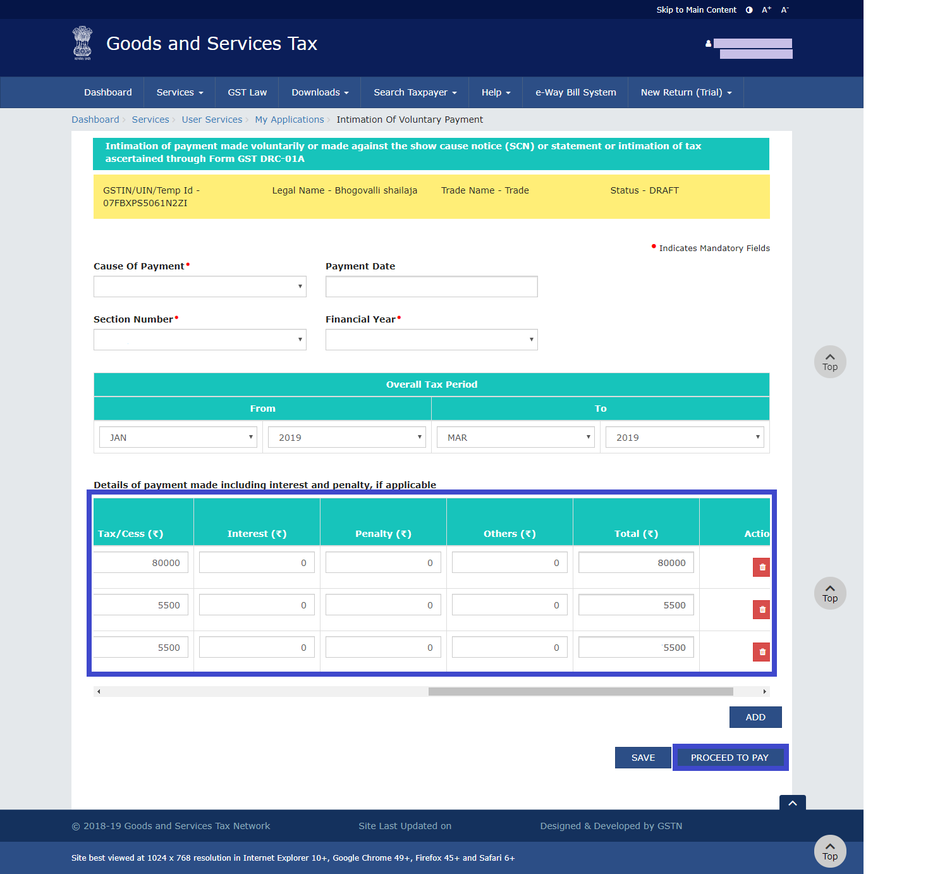
Task: Open the Search Taxpayer menu
Action: [x=415, y=92]
